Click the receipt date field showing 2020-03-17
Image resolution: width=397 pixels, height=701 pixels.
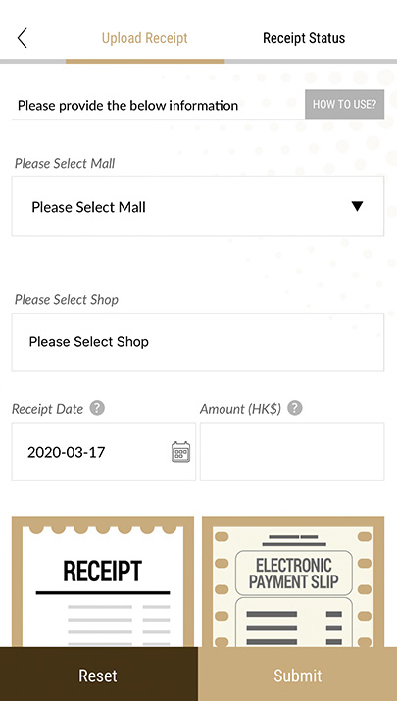(x=104, y=452)
